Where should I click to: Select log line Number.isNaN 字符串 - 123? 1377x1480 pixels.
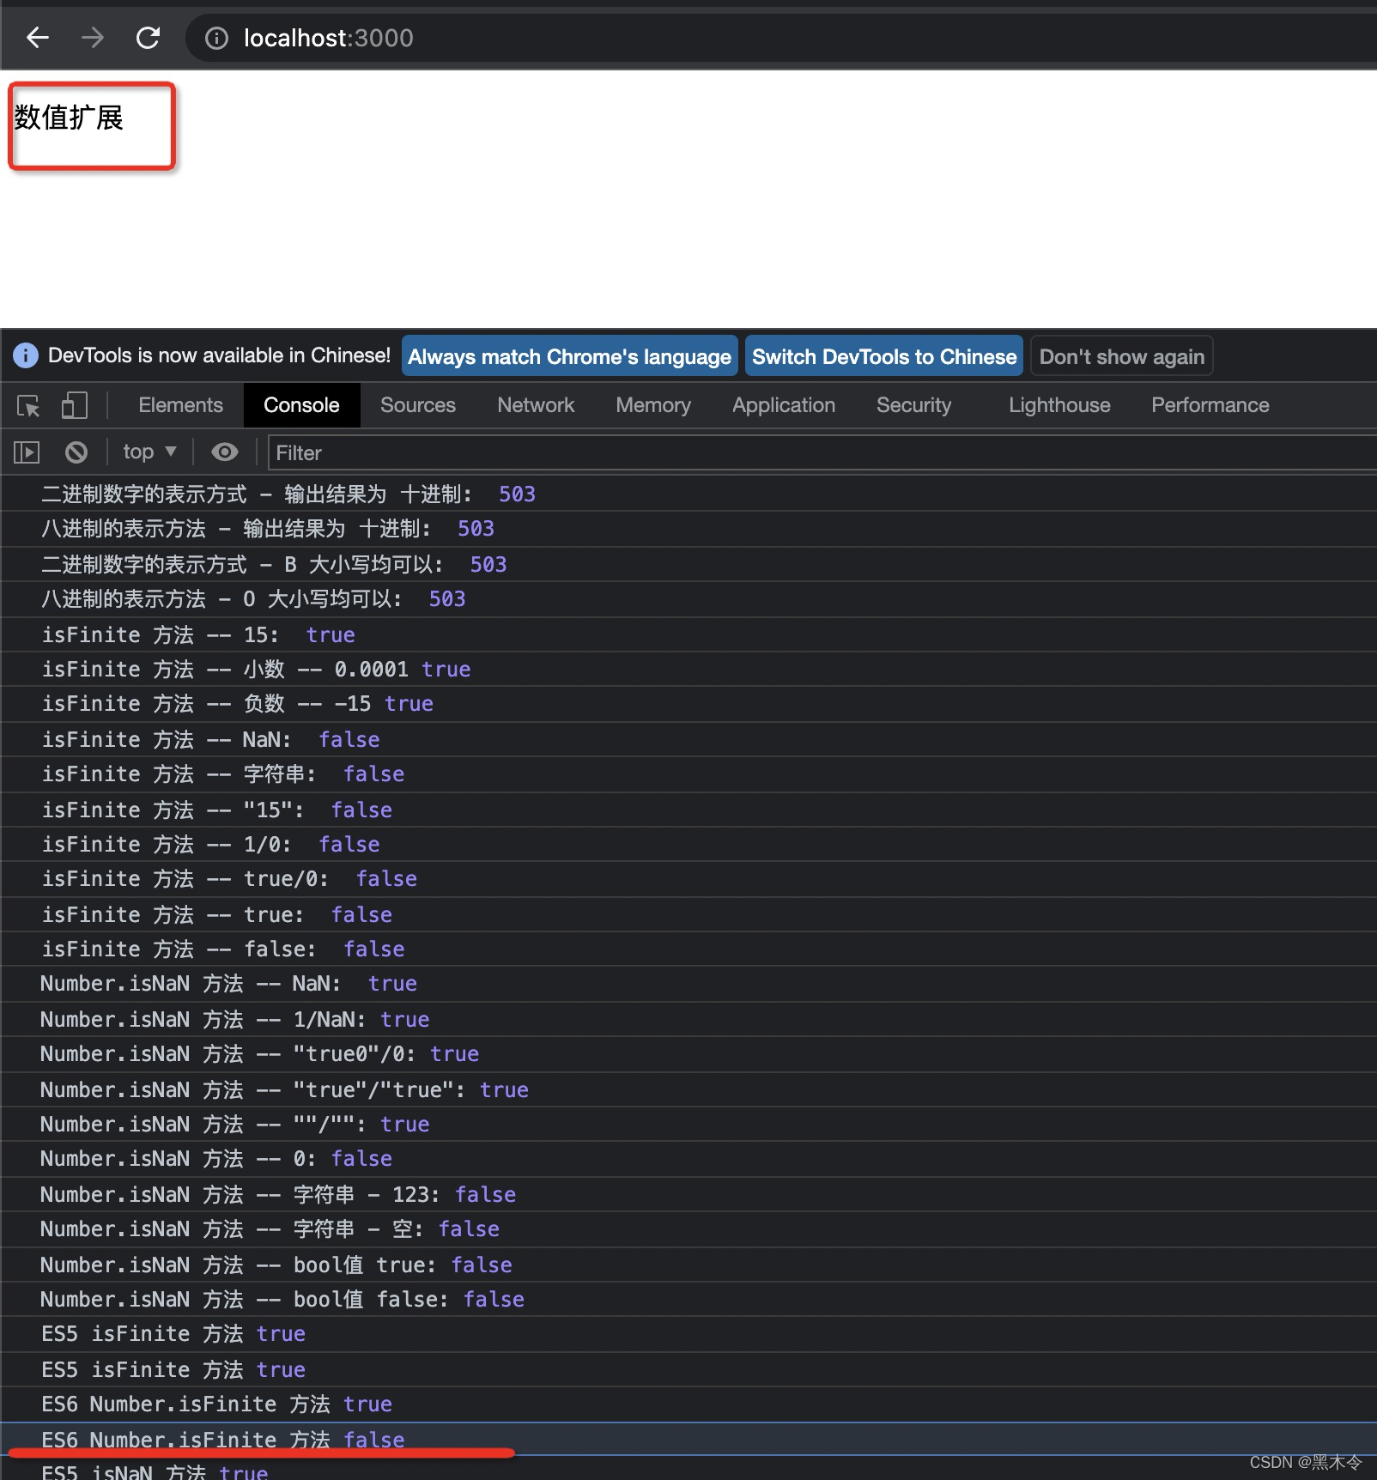688,1195
